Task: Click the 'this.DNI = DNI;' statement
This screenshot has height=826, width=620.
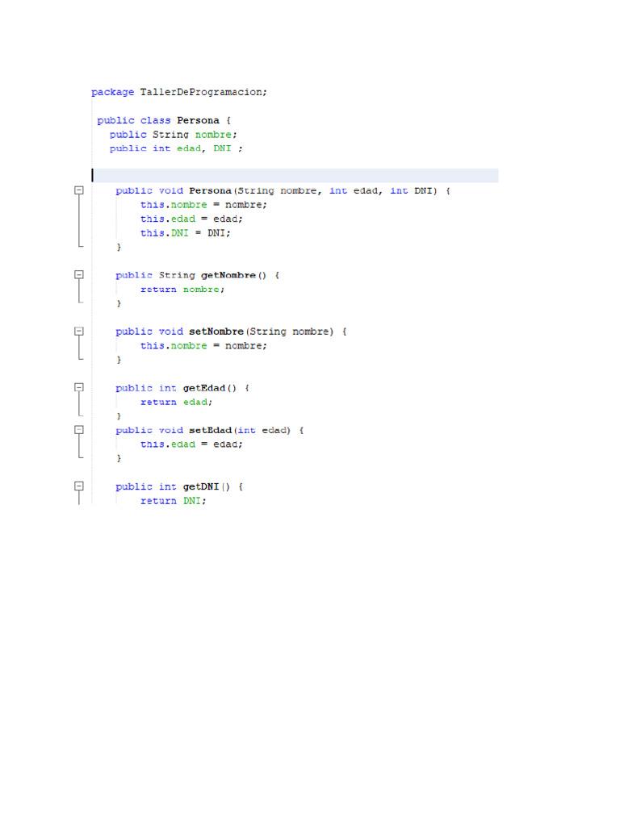Action: 185,233
